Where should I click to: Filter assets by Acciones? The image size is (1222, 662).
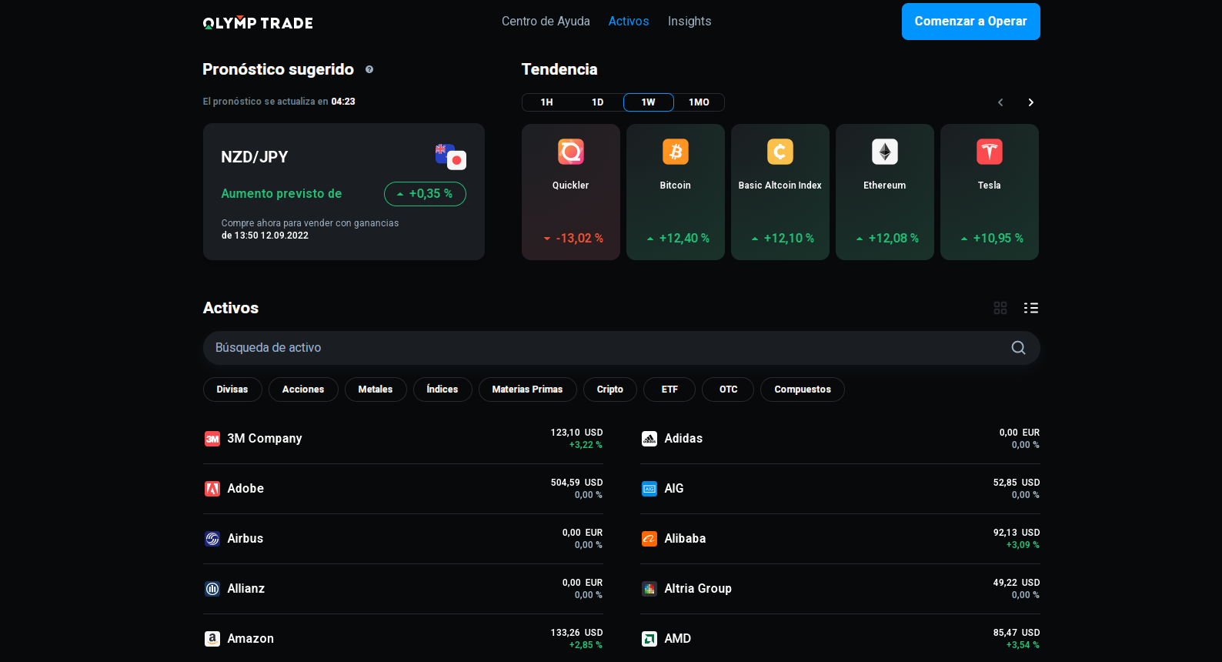click(303, 390)
